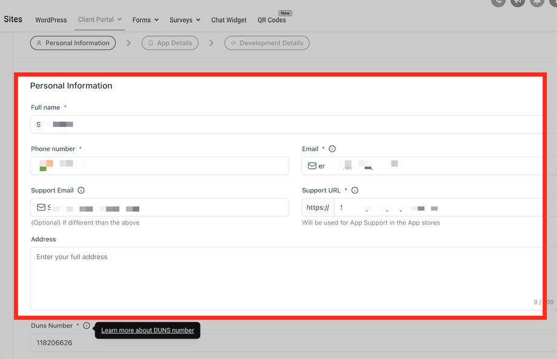This screenshot has height=359, width=557.
Task: Expand the Forms dropdown chevron
Action: pyautogui.click(x=156, y=20)
